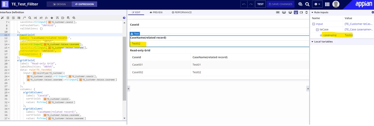The image size is (374, 126).
Task: Select the highlighted desktop preview icon
Action: [296, 12]
